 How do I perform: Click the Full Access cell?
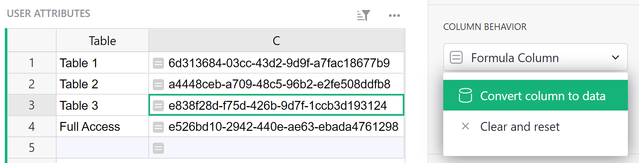(x=102, y=126)
